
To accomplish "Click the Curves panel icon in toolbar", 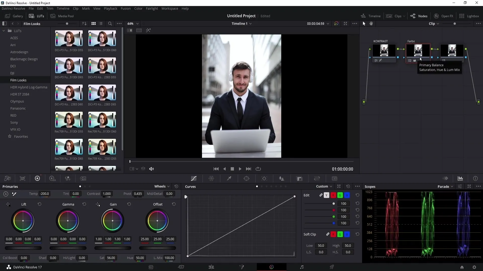I will 193,178.
